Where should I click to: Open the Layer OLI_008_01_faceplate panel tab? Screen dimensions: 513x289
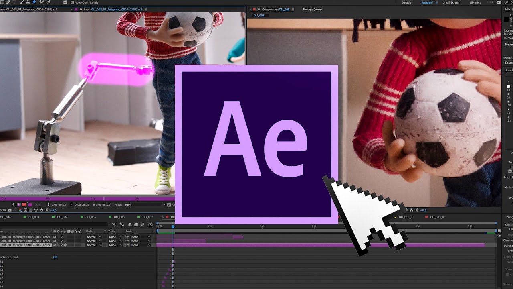pos(113,9)
